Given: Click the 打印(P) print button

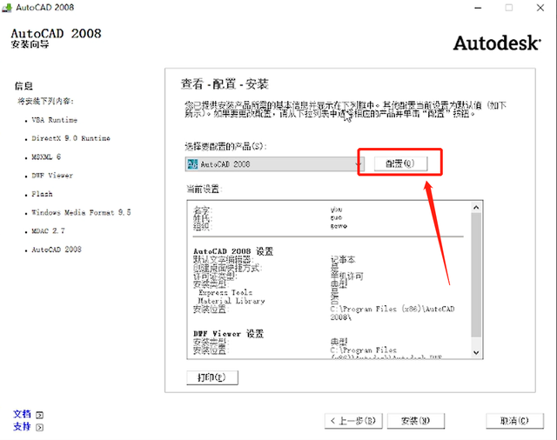Looking at the screenshot, I should [x=212, y=377].
